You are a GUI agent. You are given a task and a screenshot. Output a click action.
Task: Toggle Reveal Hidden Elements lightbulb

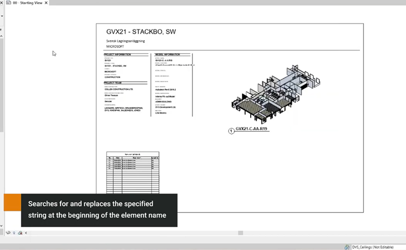(14, 233)
